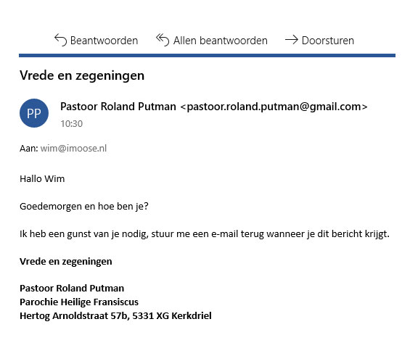This screenshot has width=410, height=356.
Task: Click the Hertog Arnoldstraat address line
Action: pyautogui.click(x=115, y=316)
